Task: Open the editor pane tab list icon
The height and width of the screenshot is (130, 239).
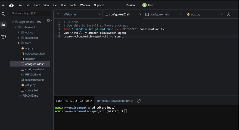Action: point(58,14)
